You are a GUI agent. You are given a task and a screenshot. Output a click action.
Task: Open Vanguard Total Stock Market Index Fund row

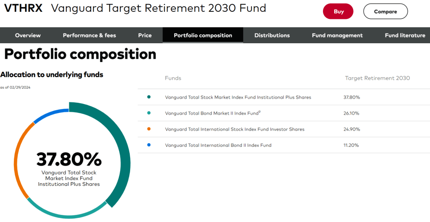pos(238,97)
